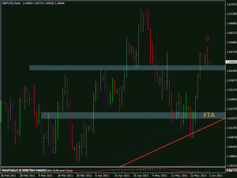
Task: Click price level 1.67180 on the axis
Action: (x=232, y=14)
